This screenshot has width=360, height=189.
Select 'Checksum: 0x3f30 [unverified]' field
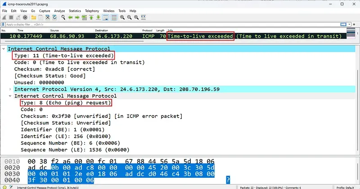(x=102, y=116)
